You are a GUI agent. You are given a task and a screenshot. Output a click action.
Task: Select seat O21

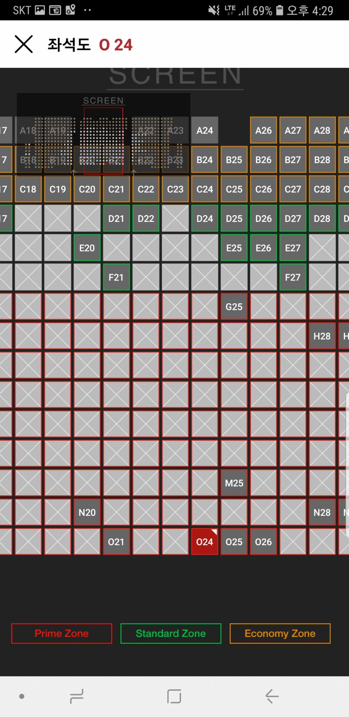coord(116,542)
